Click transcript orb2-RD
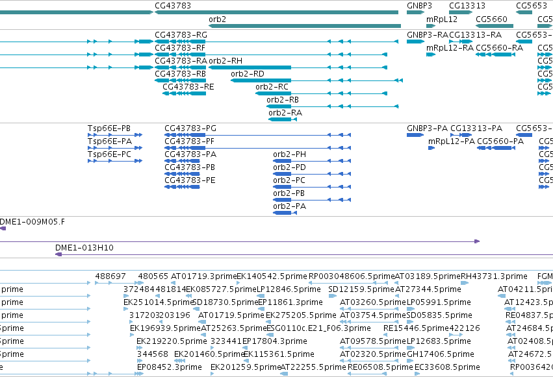Viewport: 553px width, 377px height. (248, 74)
